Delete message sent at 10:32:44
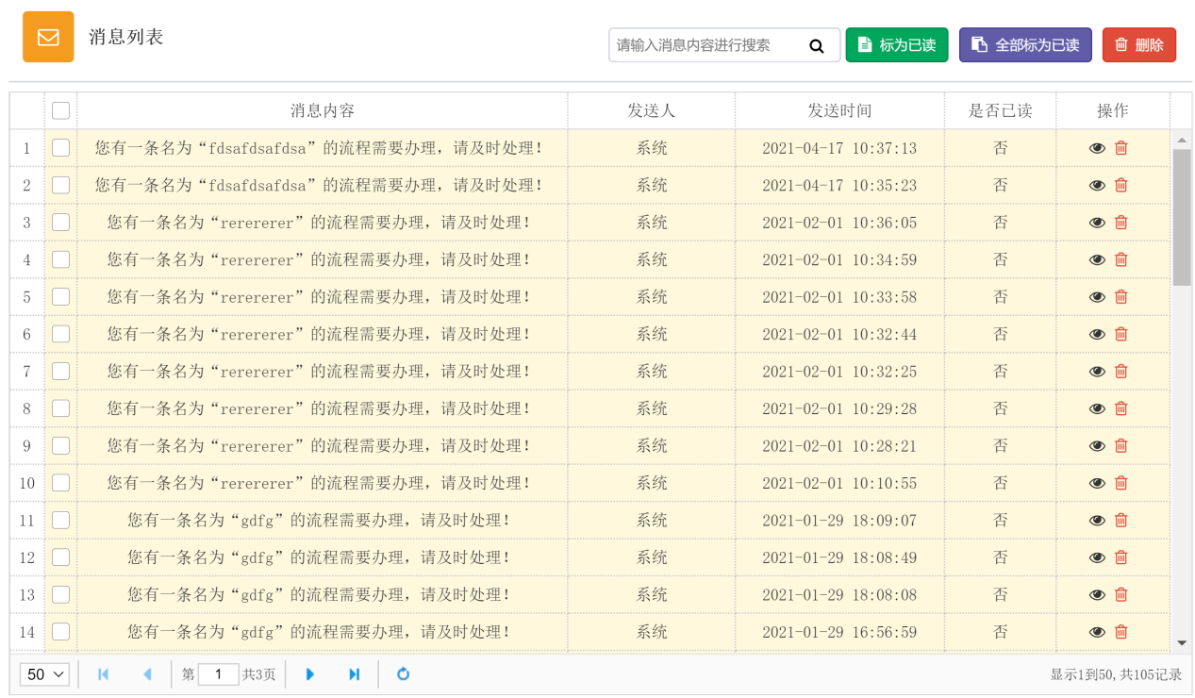 [x=1121, y=334]
